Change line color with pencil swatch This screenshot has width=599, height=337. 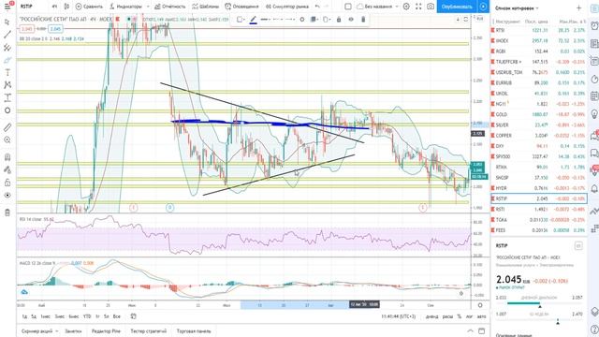(254, 20)
